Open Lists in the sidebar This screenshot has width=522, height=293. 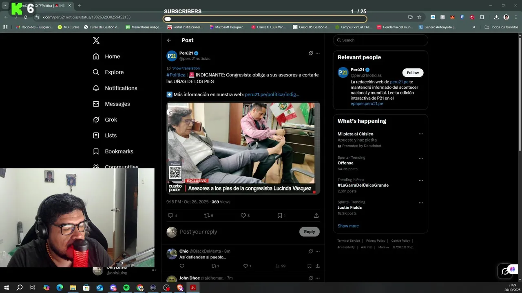click(105, 136)
